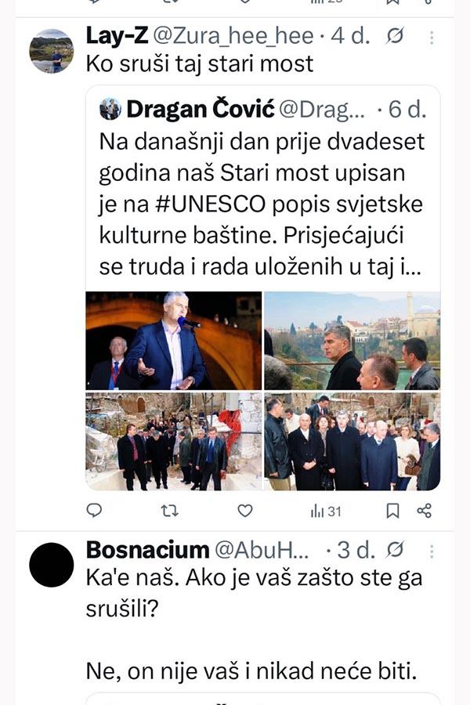Open slashed-circle icon beside Lay-Z's timestamp
The height and width of the screenshot is (705, 470).
(395, 35)
